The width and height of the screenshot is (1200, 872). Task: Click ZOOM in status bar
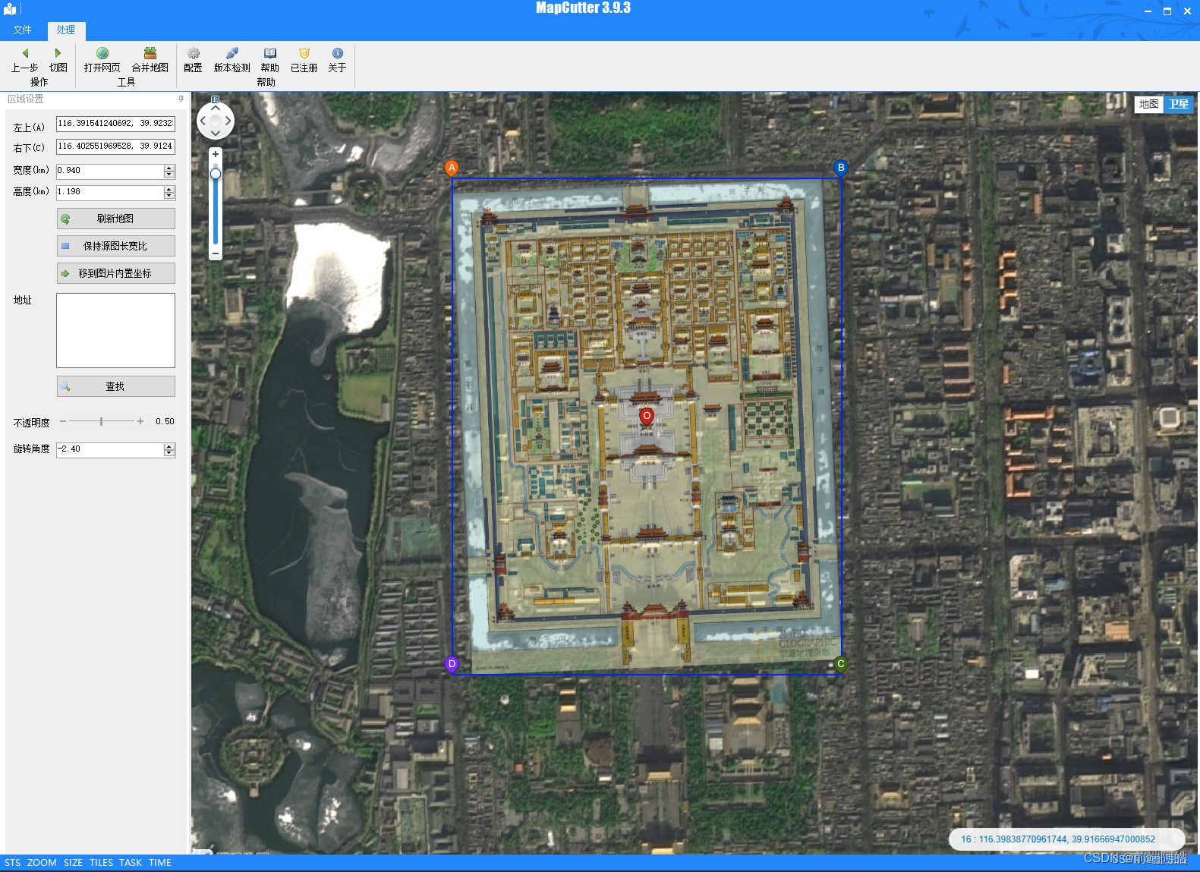point(42,863)
